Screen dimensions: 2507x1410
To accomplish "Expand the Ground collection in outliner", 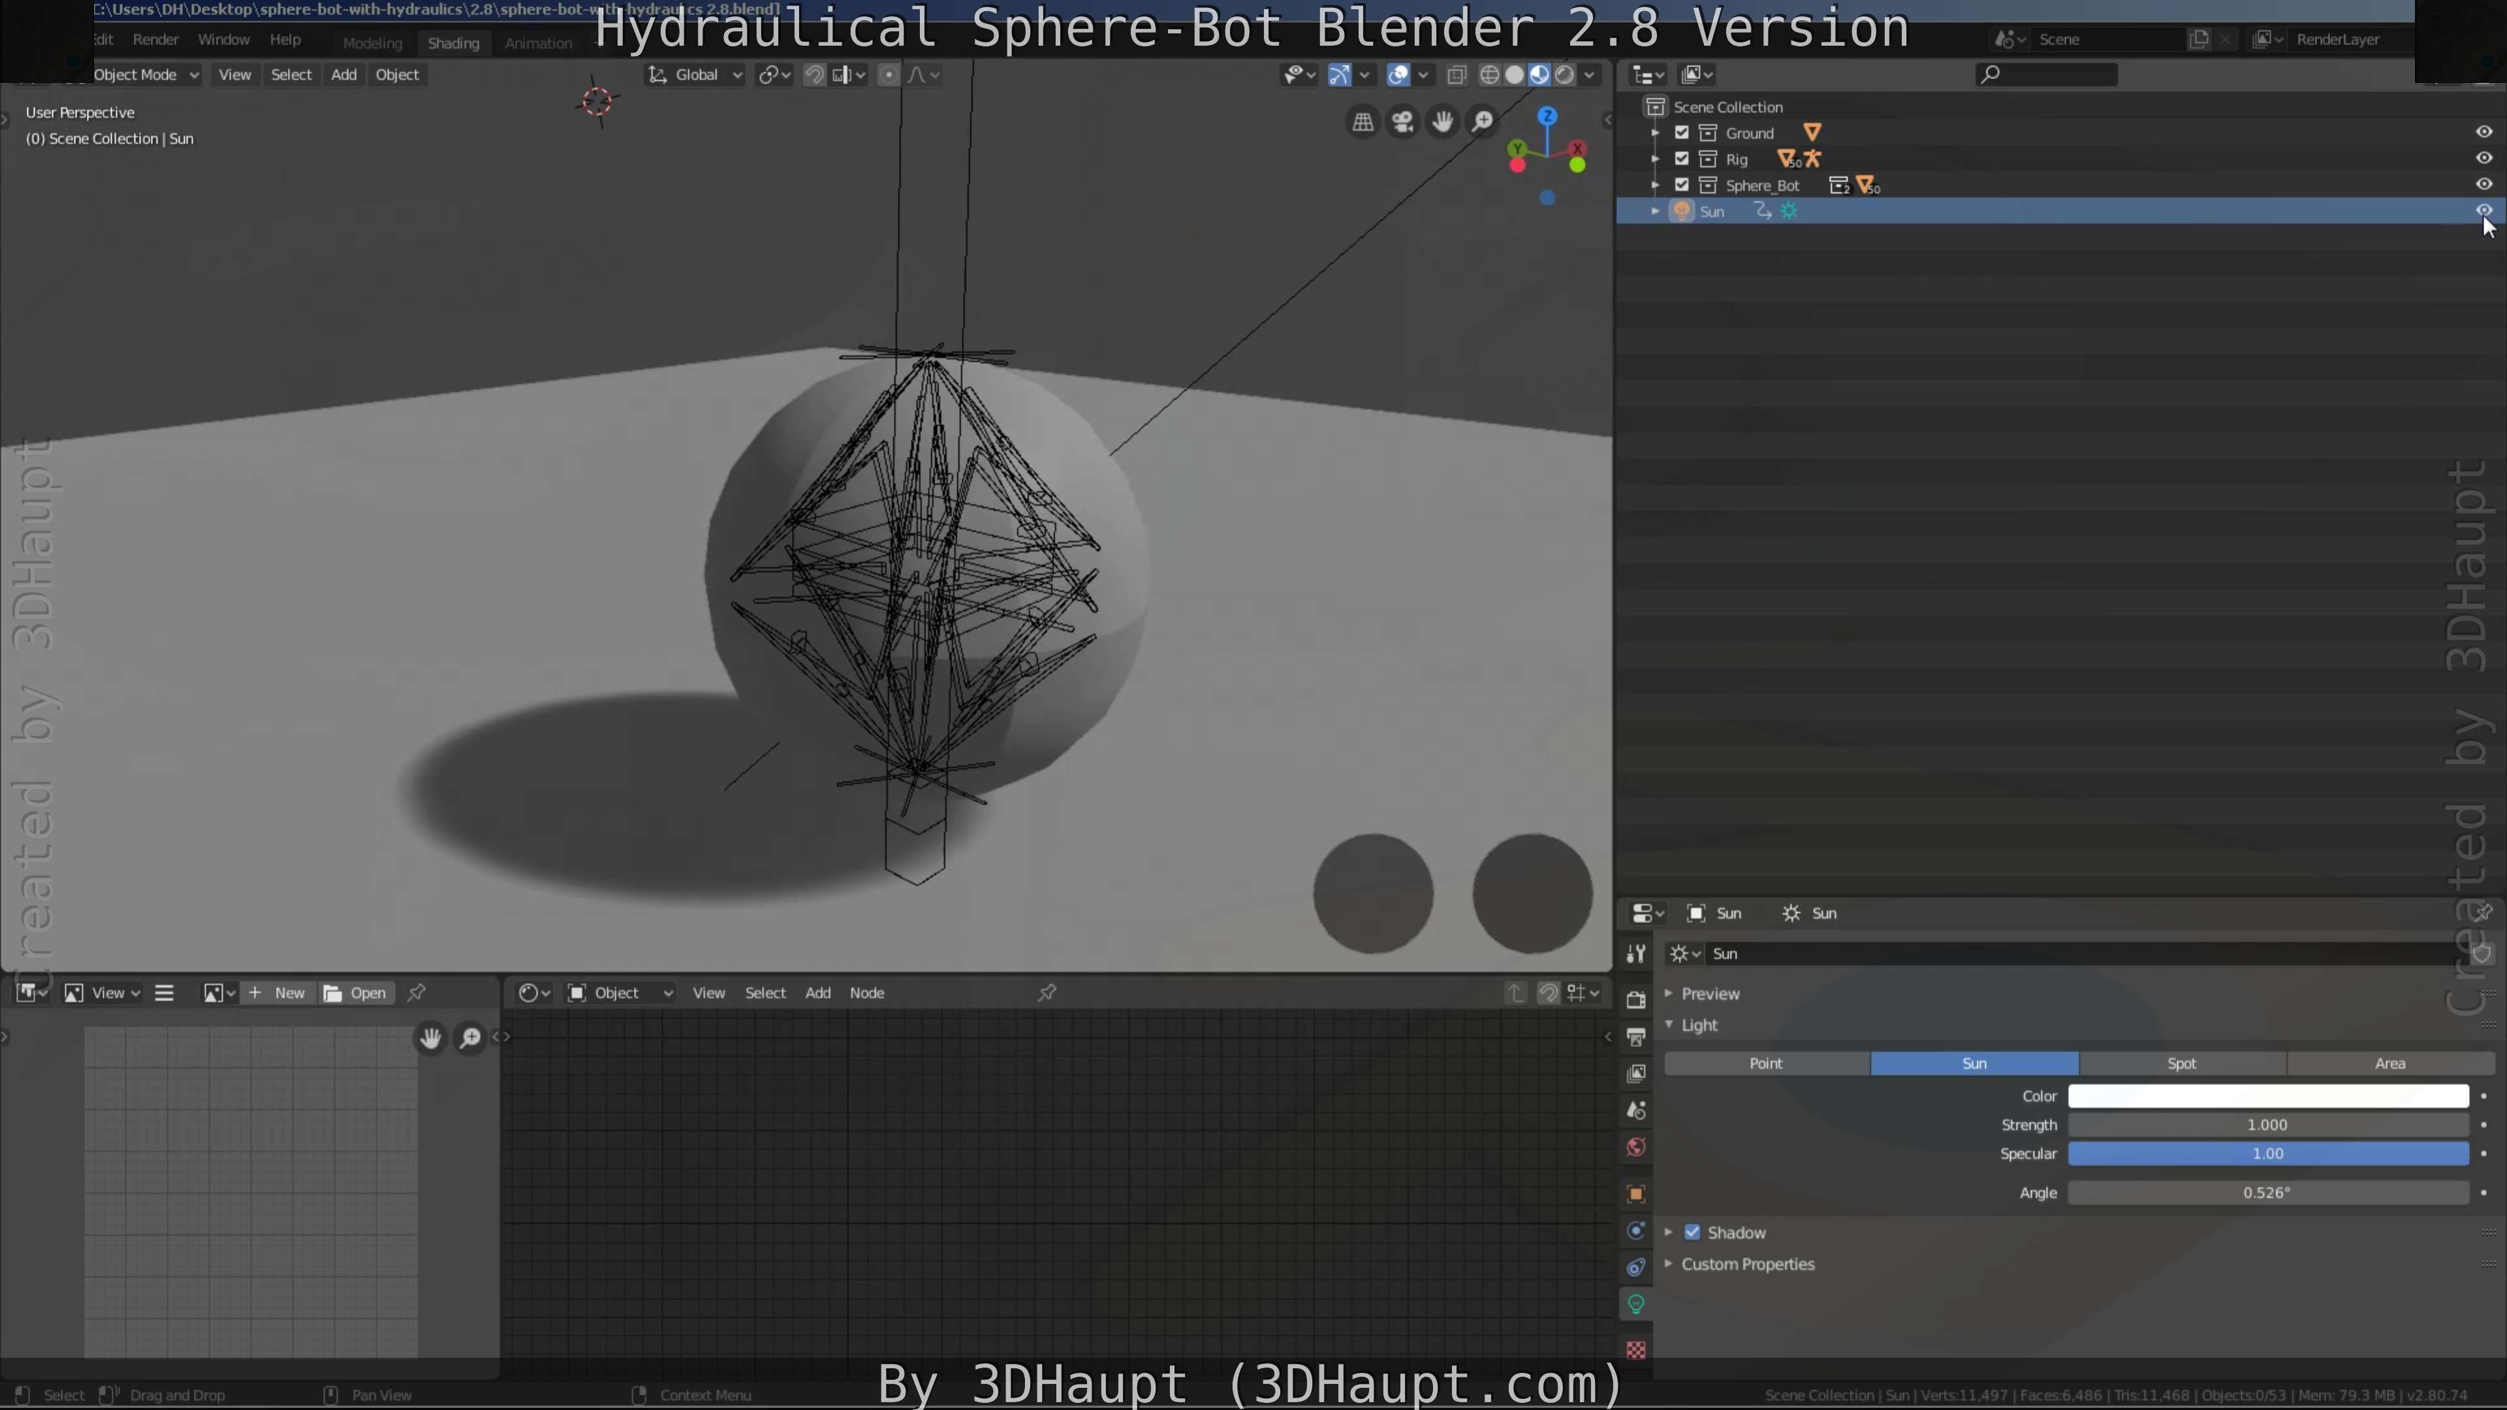I will [1656, 133].
